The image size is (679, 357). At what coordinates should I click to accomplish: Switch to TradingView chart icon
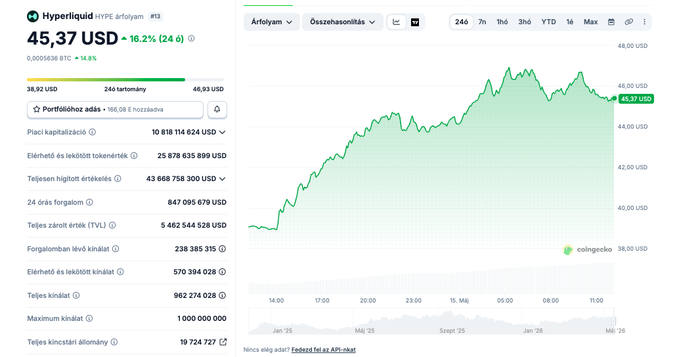click(415, 22)
